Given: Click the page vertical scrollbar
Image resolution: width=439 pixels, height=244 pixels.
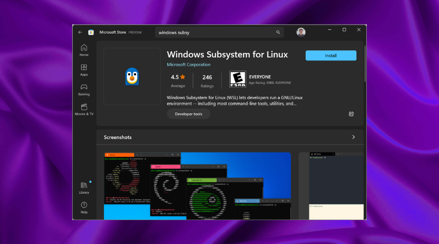Looking at the screenshot, I should tap(365, 64).
